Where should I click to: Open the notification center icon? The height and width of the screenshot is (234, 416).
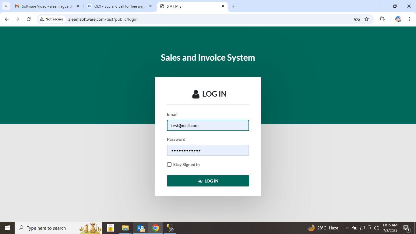click(x=406, y=228)
